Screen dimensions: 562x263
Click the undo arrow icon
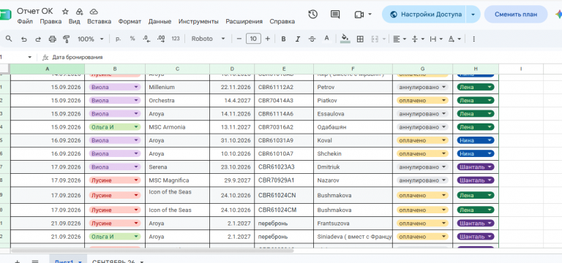tap(24, 39)
